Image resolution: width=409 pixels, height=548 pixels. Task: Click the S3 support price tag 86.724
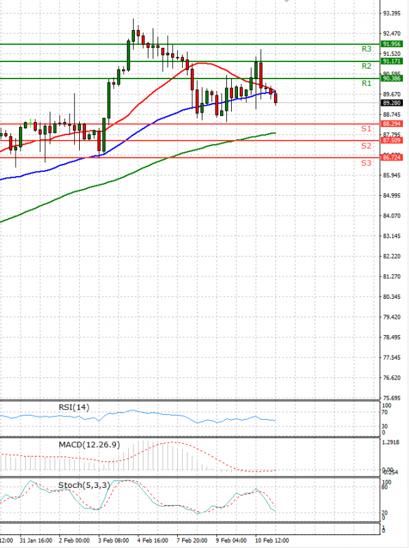click(391, 158)
